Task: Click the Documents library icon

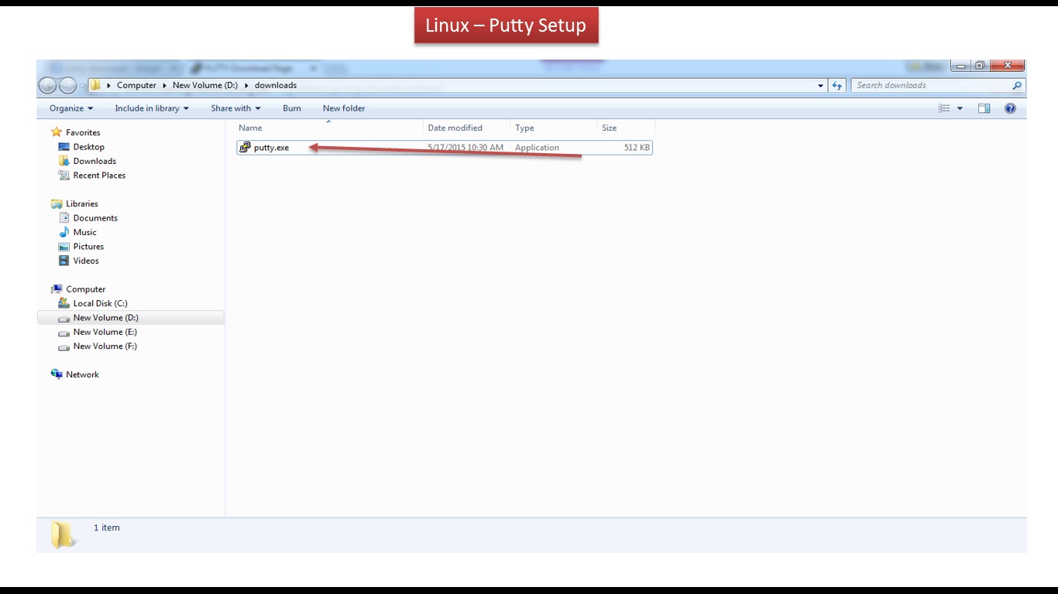Action: click(64, 218)
